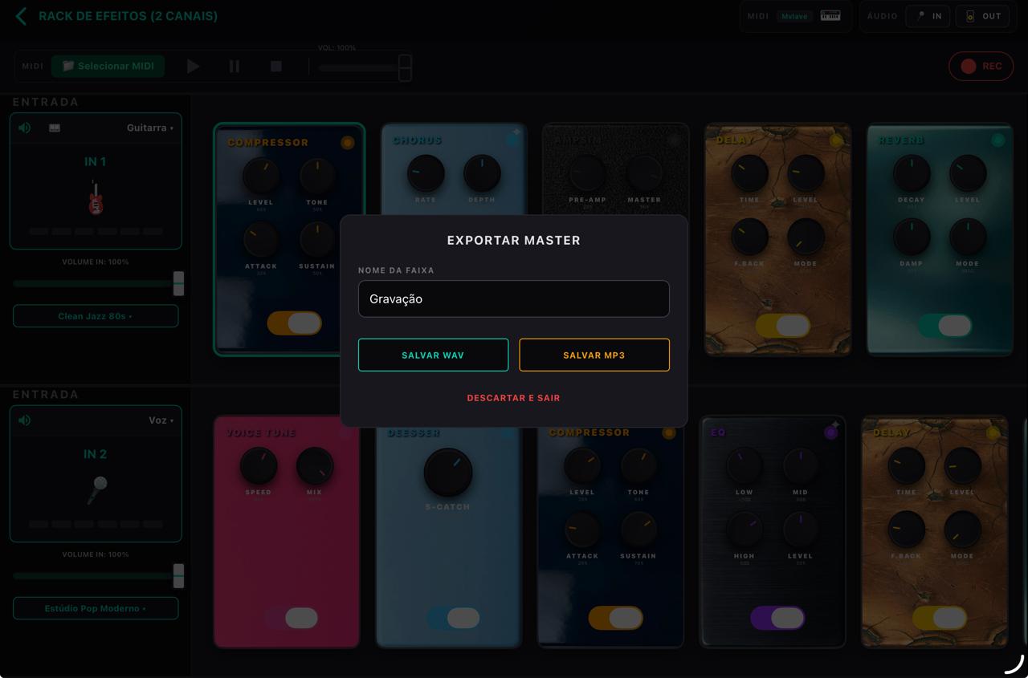Toggle the IN 1 Delay pedal switch
Image resolution: width=1028 pixels, height=678 pixels.
pos(783,326)
